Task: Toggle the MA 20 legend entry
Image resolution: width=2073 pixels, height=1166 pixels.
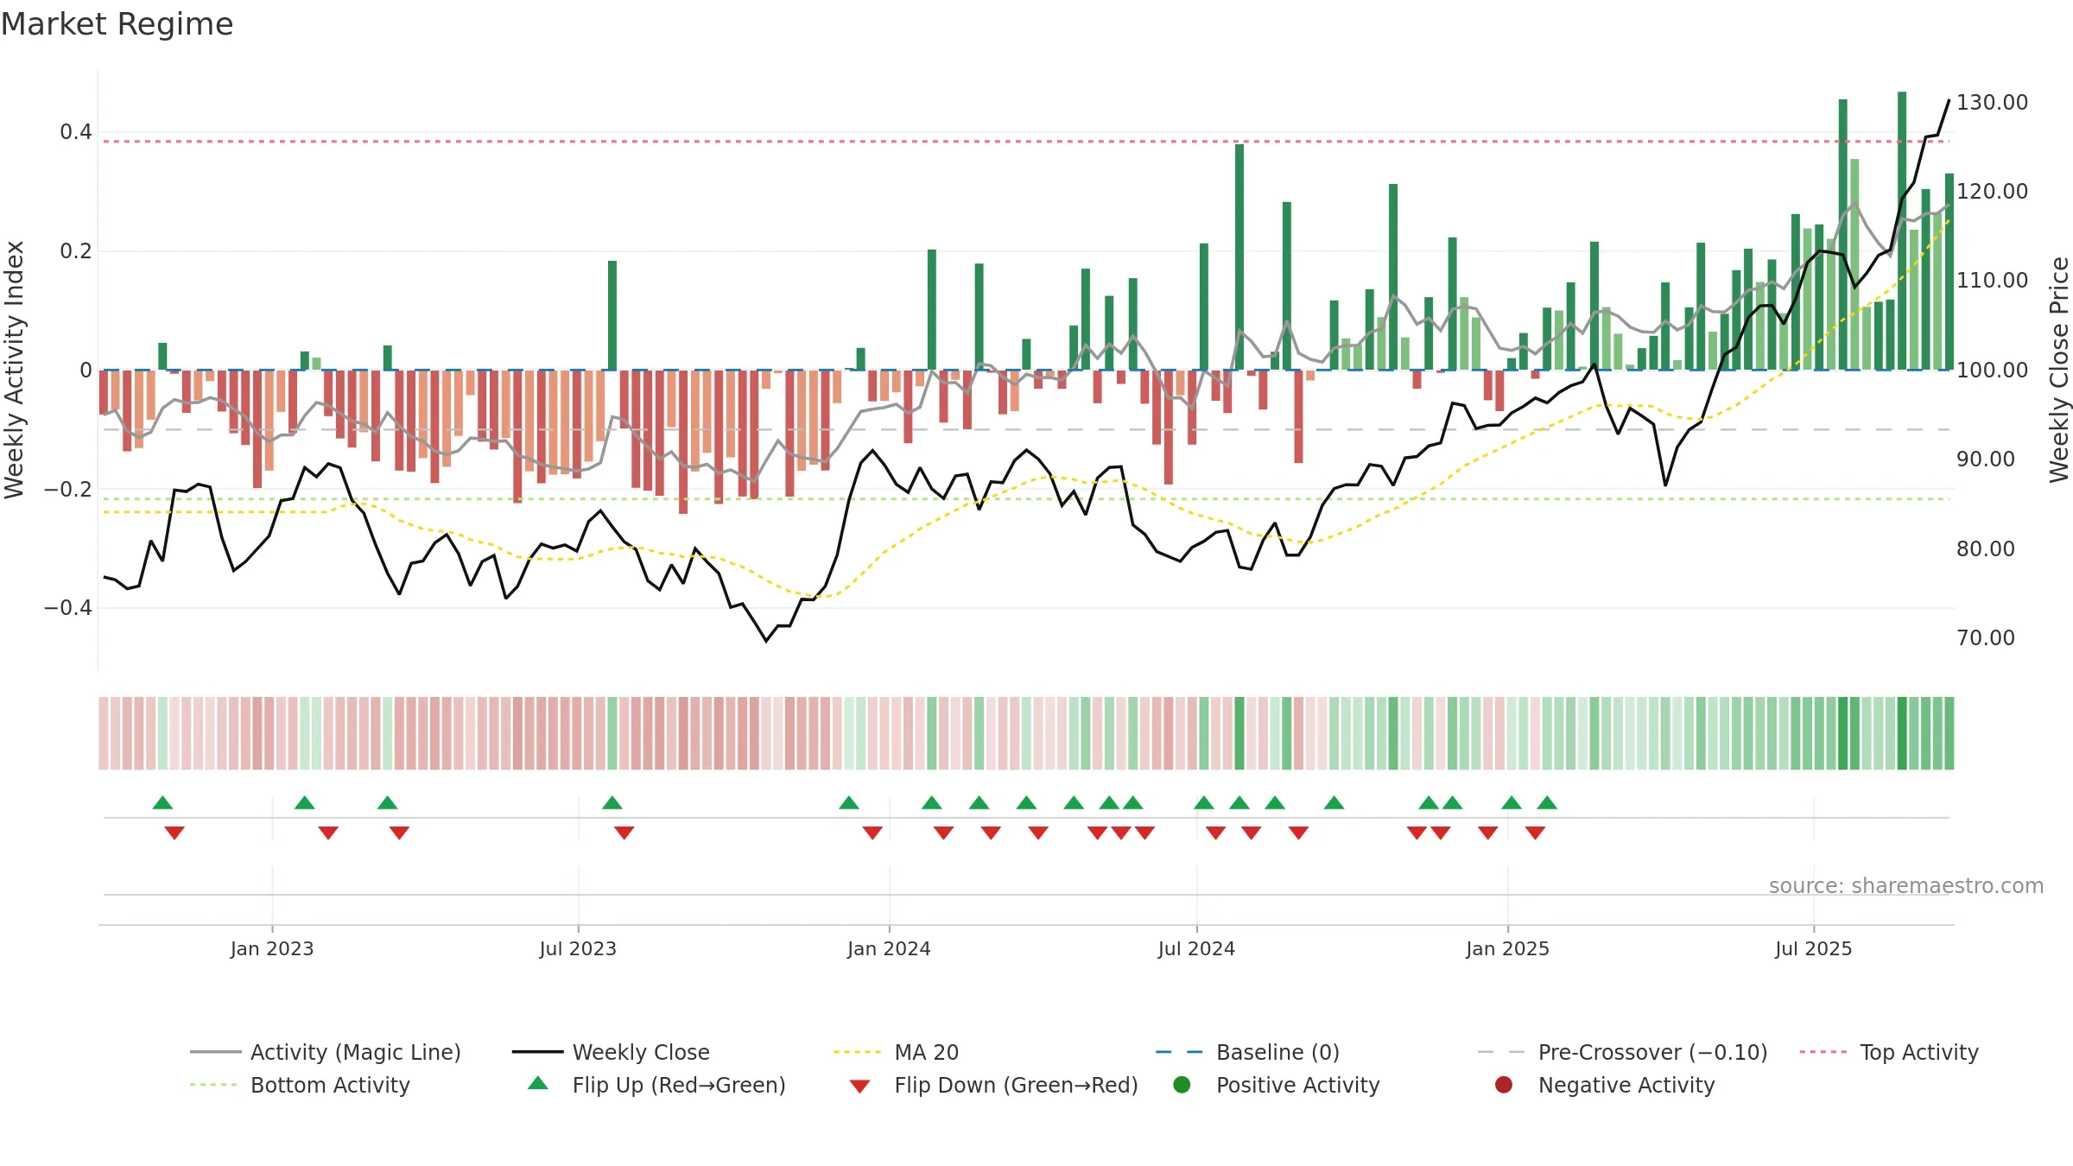Action: pyautogui.click(x=896, y=1052)
